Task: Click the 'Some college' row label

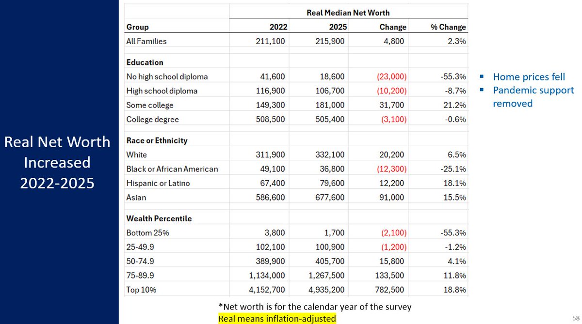Action: [150, 105]
